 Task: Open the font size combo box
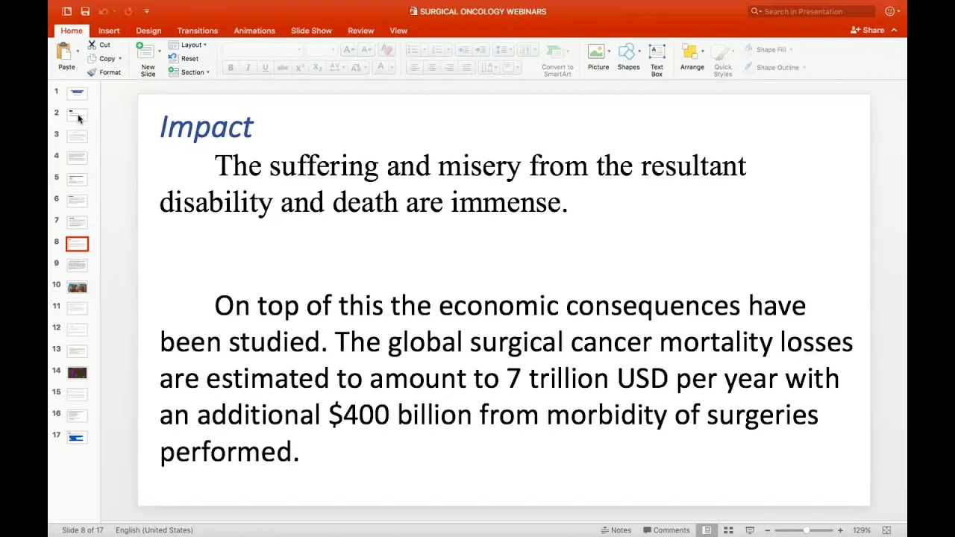322,50
